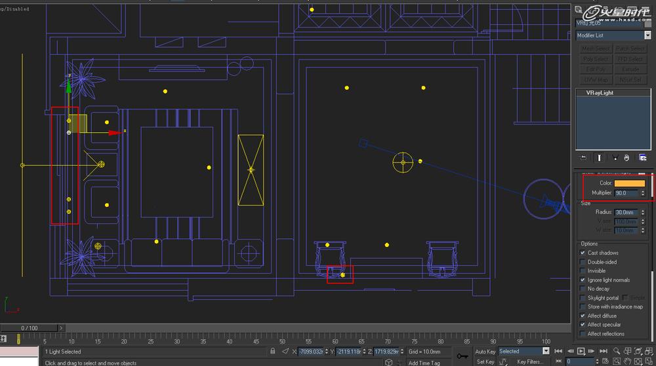The image size is (656, 366).
Task: Click Radius value field 30.0mm
Action: [x=626, y=212]
